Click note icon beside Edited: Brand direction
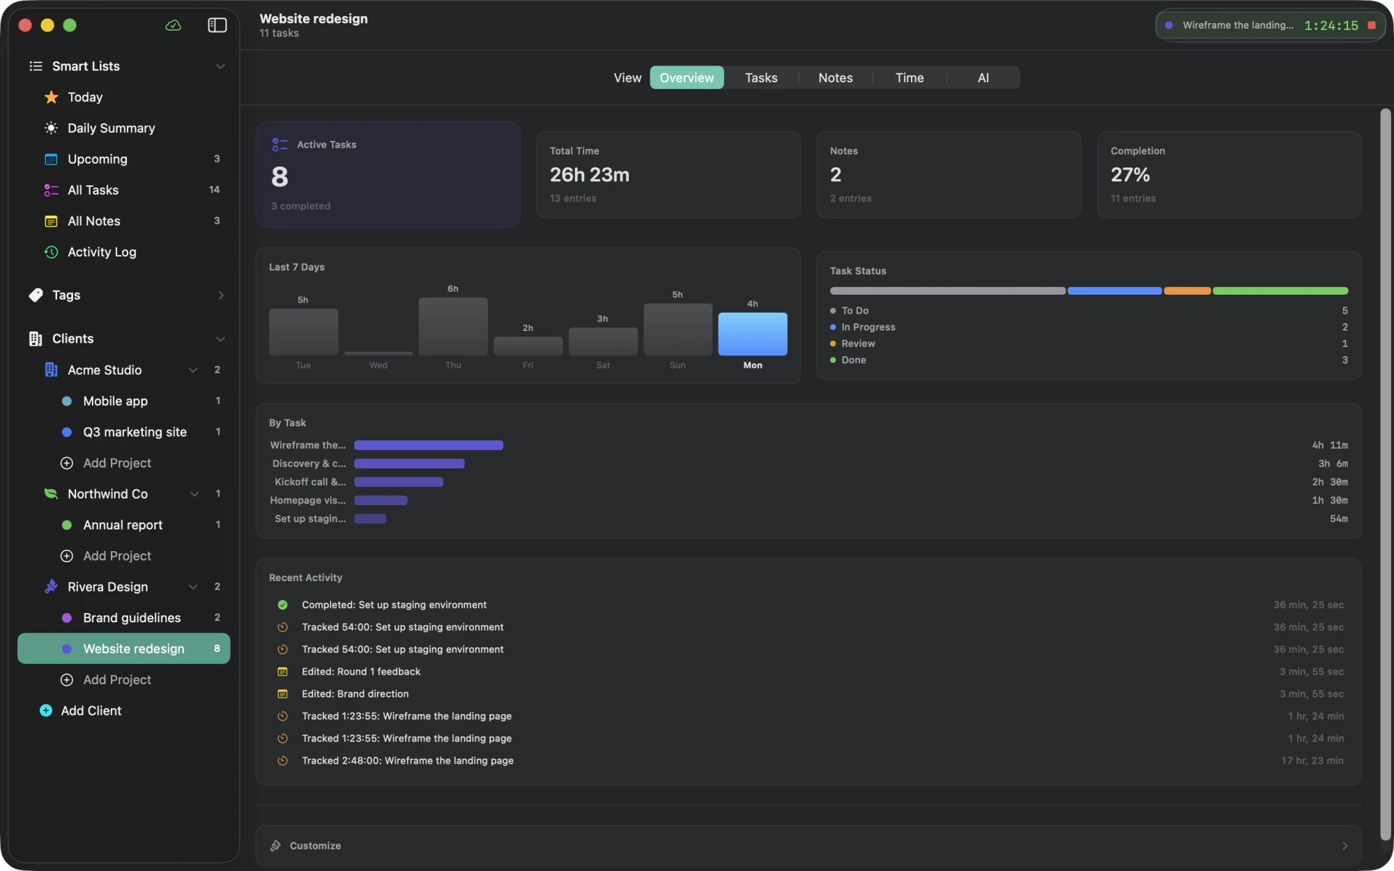This screenshot has width=1394, height=871. (282, 694)
